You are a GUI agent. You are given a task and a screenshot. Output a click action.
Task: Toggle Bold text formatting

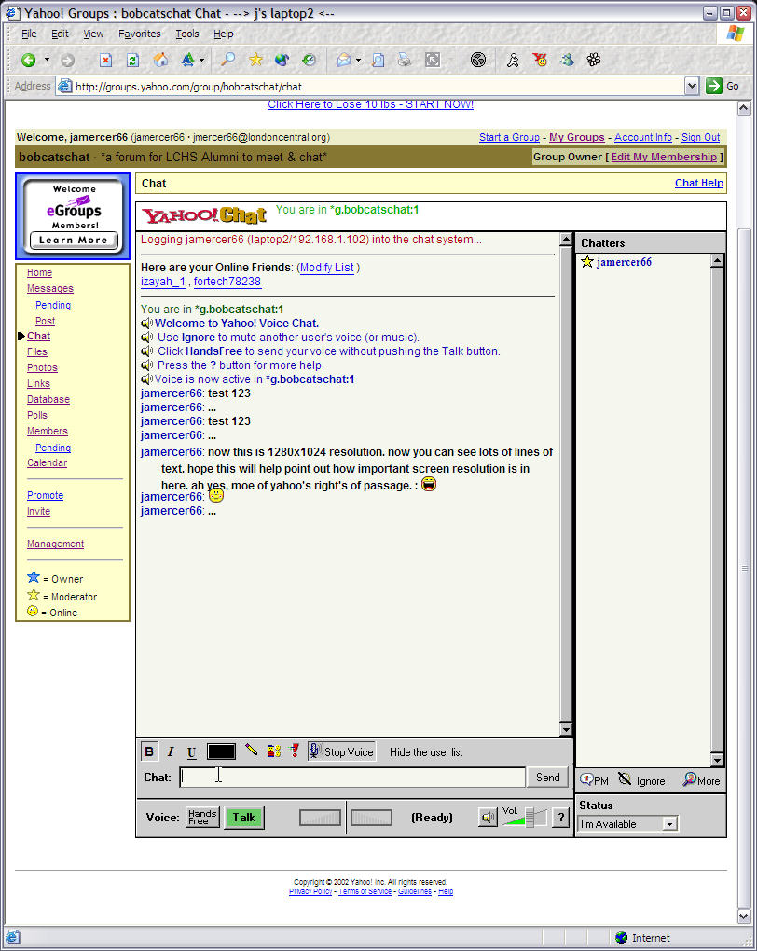(x=149, y=752)
